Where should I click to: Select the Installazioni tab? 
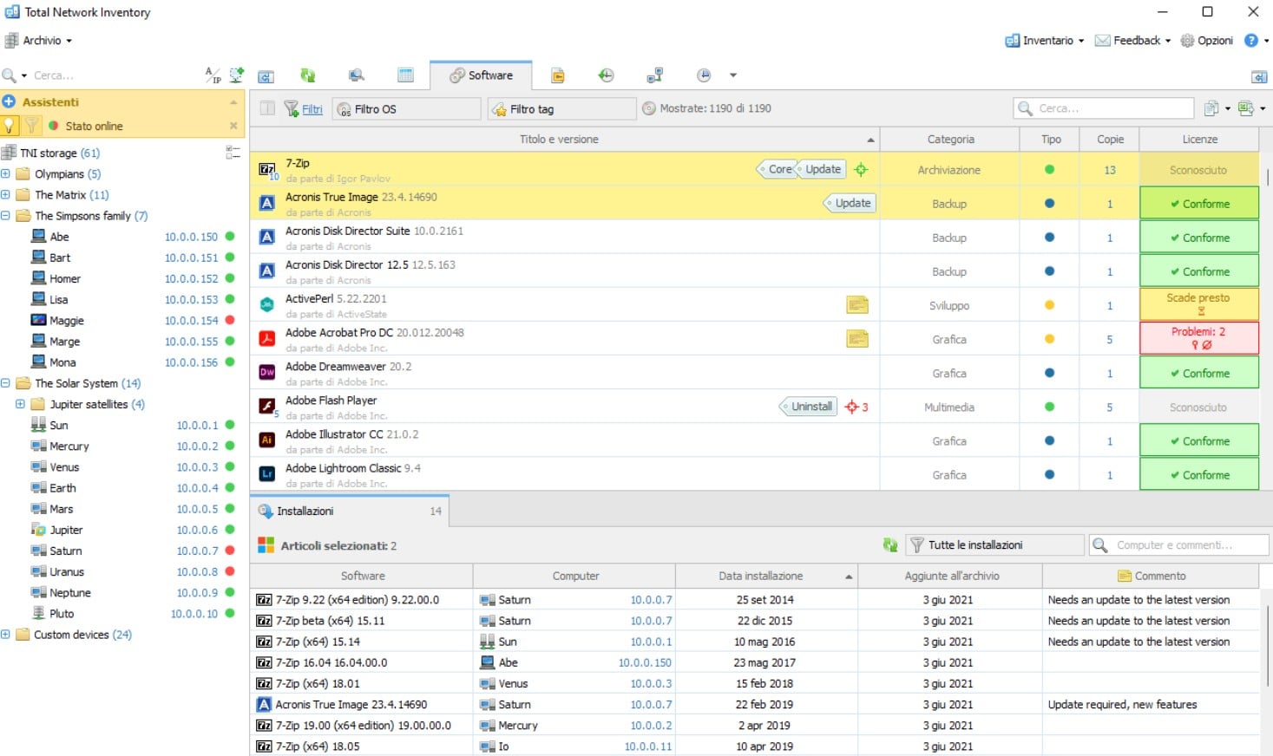tap(350, 512)
